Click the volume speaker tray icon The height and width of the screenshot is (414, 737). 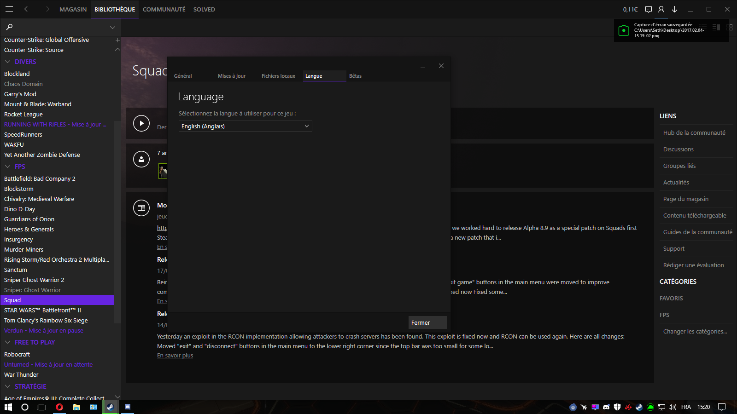coord(673,407)
